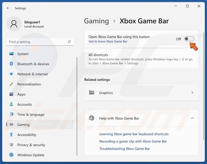This screenshot has width=207, height=164.
Task: Open Accounts settings category
Action: pos(40,104)
